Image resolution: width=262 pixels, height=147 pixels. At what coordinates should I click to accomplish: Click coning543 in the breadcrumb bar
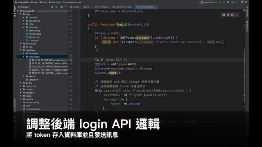(x=22, y=2)
